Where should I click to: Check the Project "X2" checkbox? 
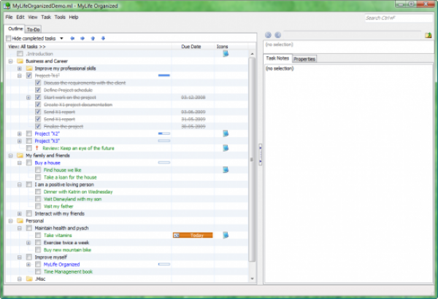[29, 133]
